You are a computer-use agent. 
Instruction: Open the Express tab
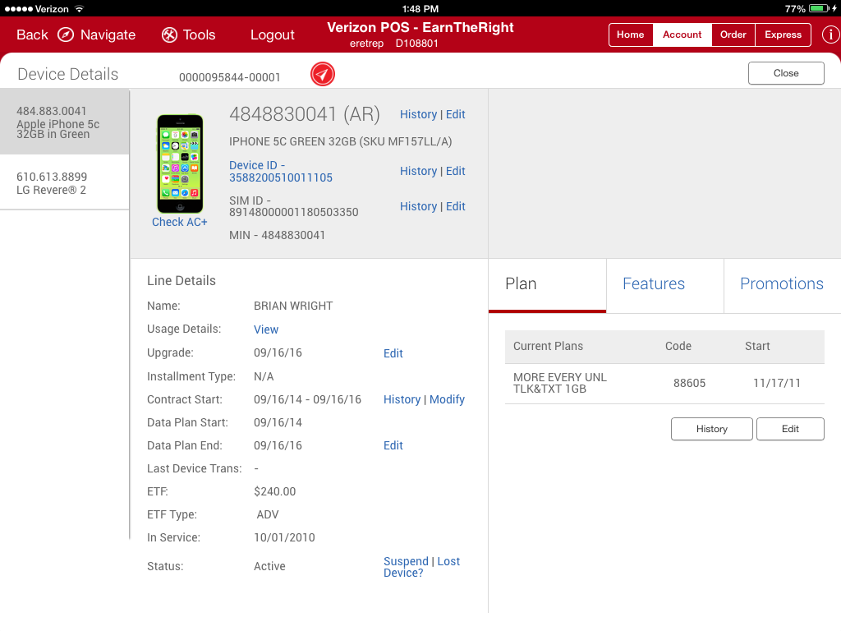tap(783, 35)
